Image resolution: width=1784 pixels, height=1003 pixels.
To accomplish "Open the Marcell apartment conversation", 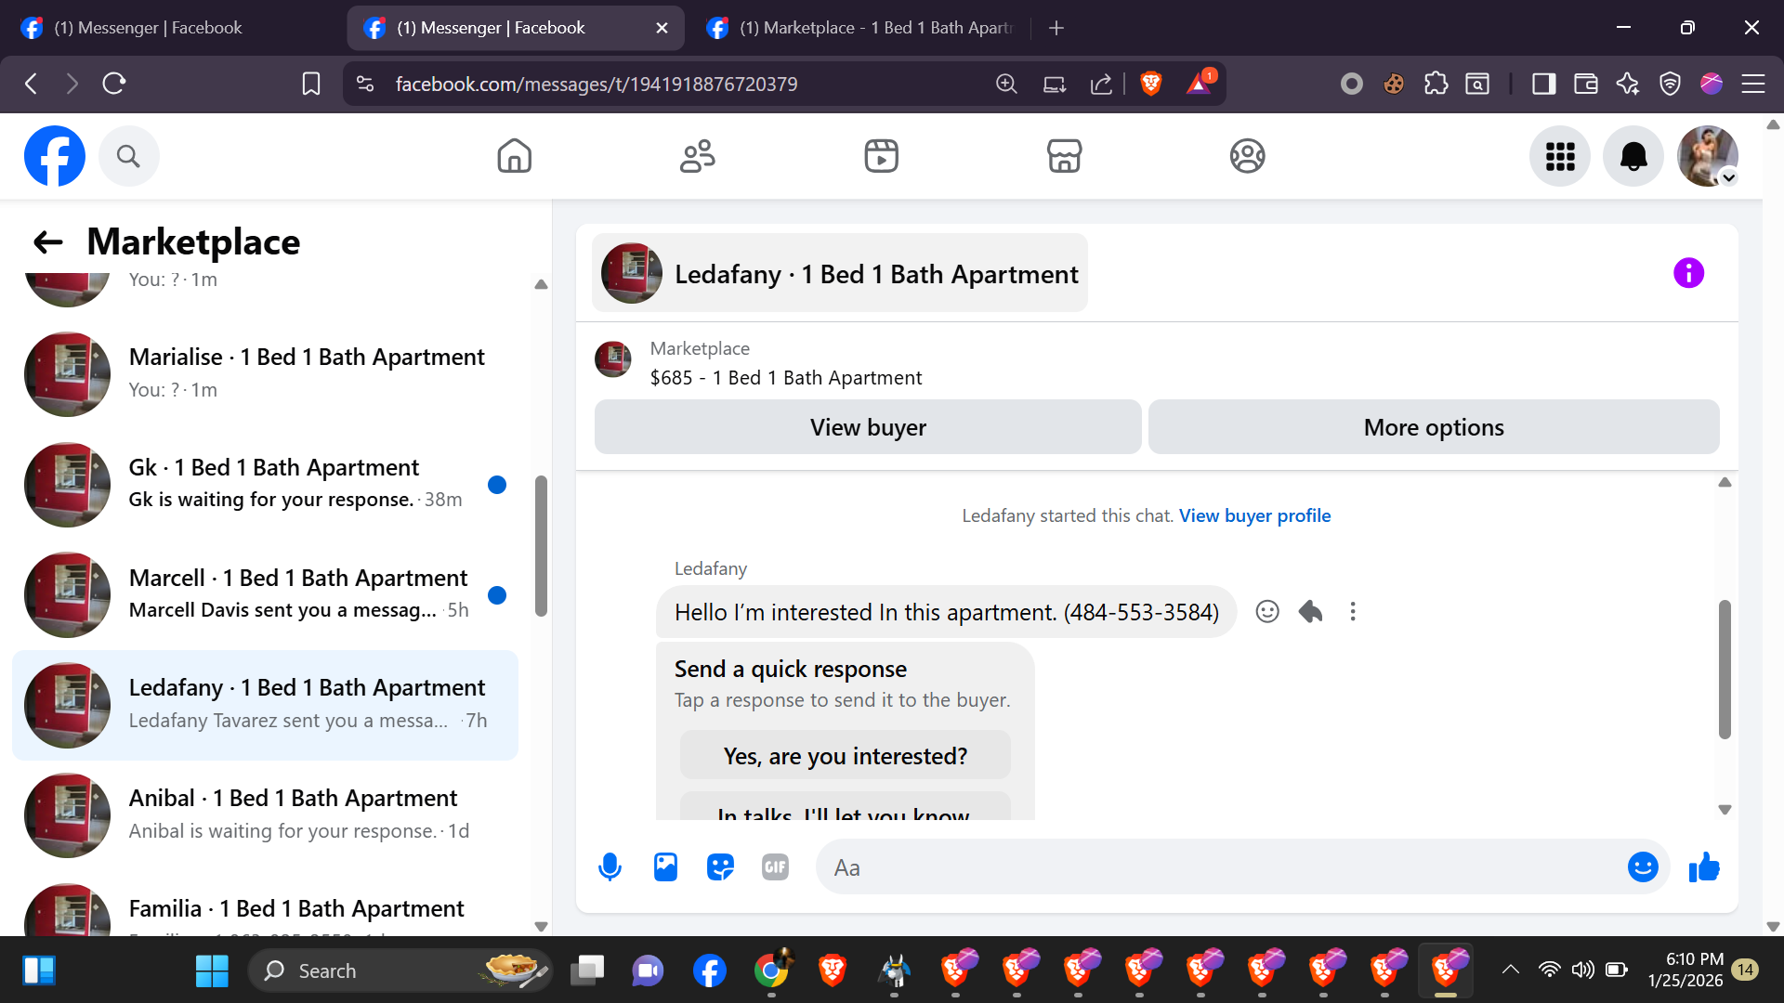I will 265,594.
